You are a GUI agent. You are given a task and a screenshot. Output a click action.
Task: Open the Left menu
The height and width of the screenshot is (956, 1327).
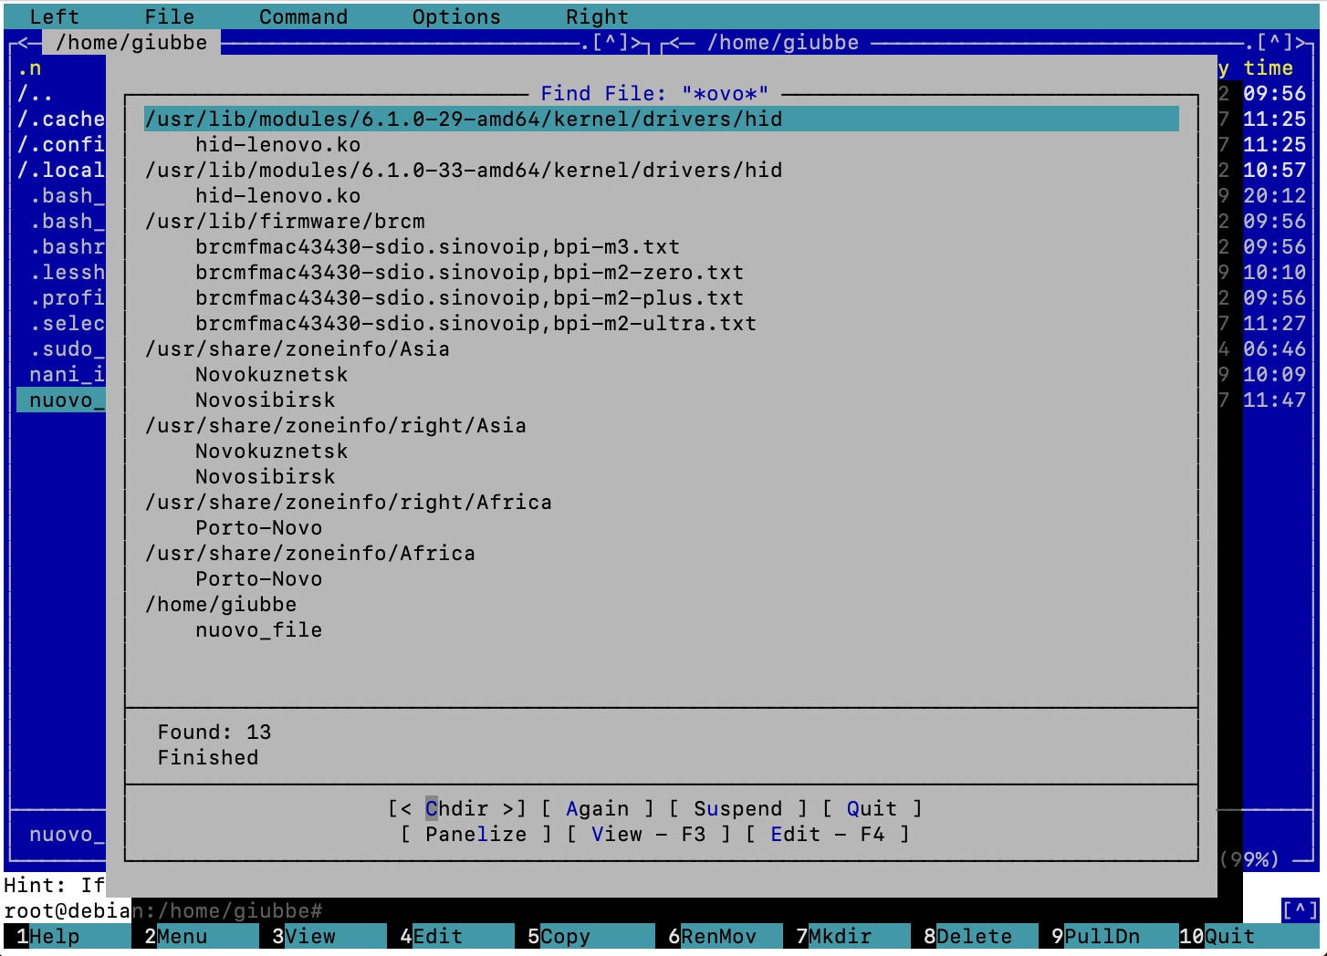[54, 16]
